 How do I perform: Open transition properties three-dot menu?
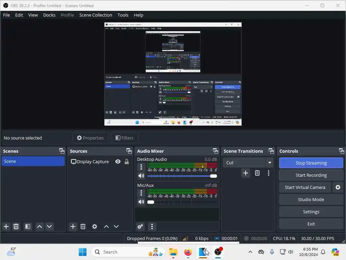point(269,173)
